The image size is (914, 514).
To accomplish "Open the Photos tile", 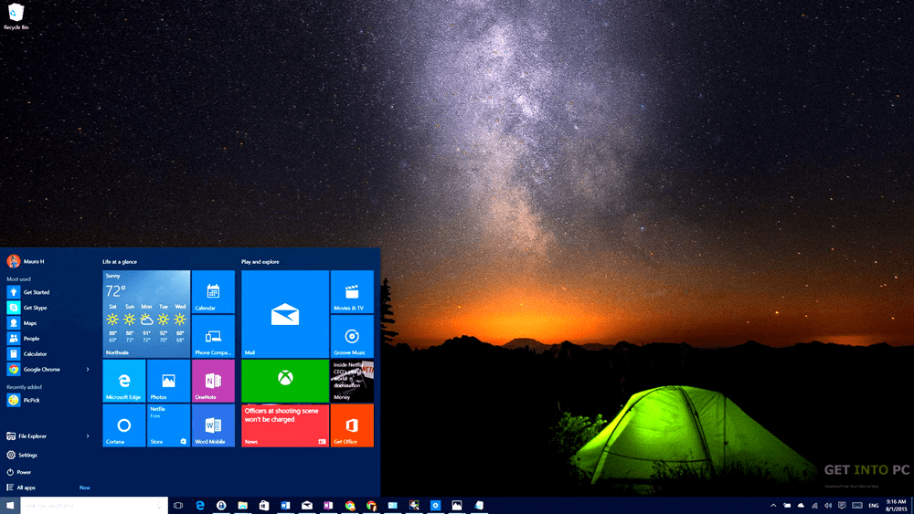I will (168, 381).
